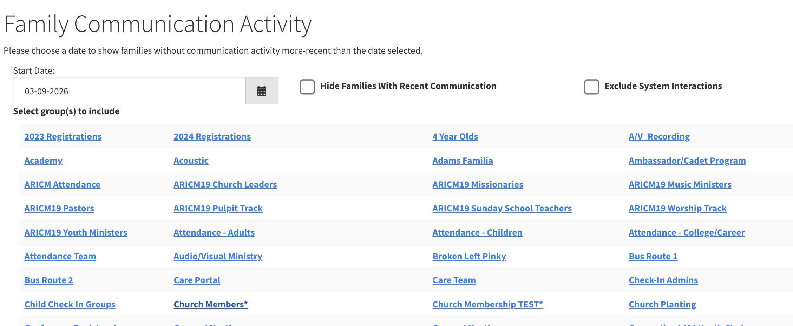
Task: Include the Ambassador/Cadet Program group
Action: [x=687, y=161]
